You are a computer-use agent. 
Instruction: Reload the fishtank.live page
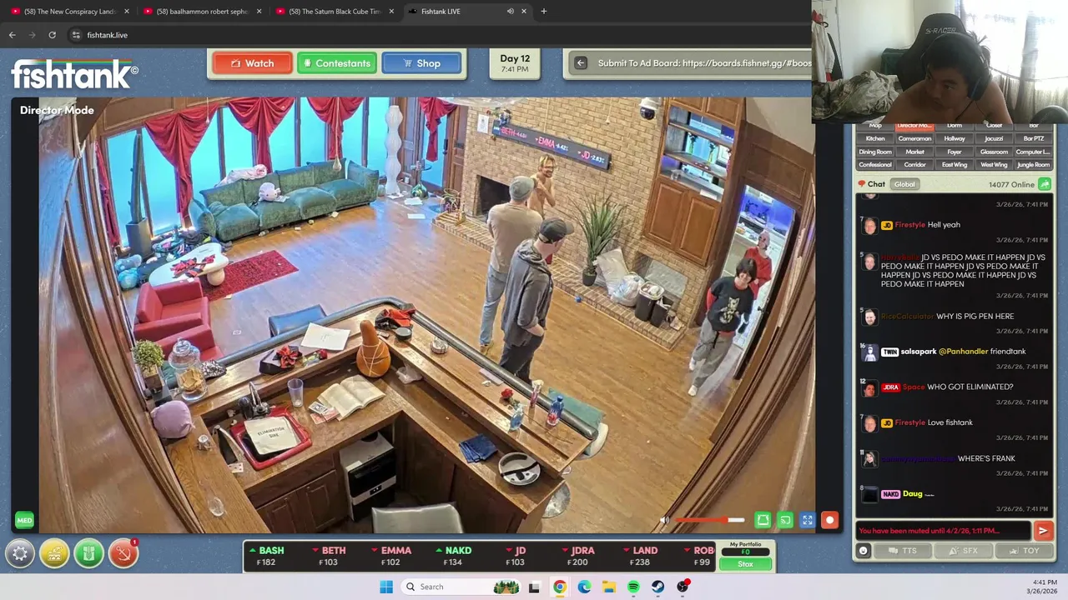[x=52, y=35]
